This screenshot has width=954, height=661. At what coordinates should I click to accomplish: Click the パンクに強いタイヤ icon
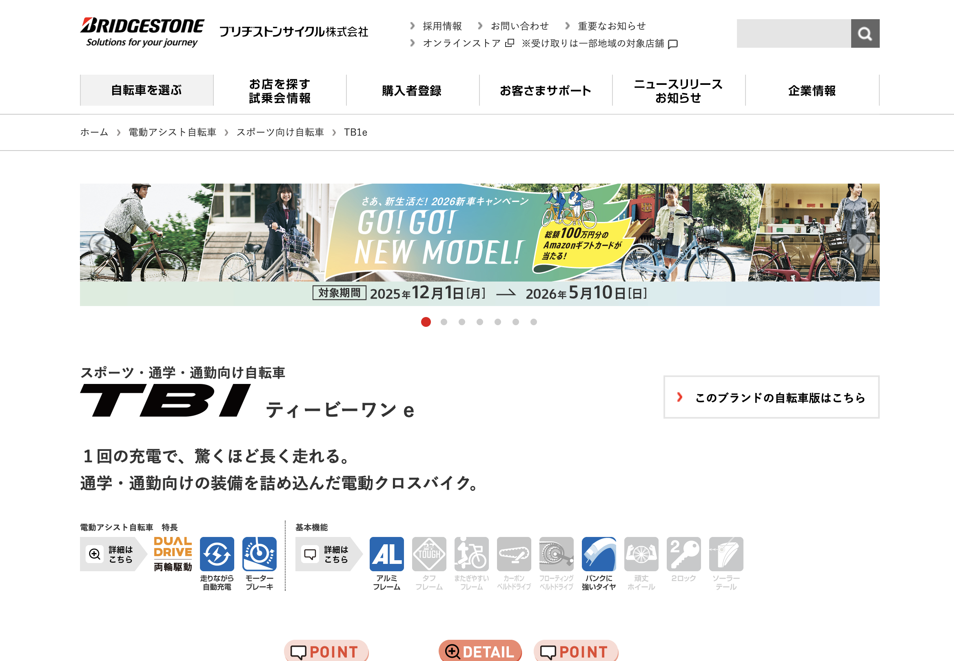(x=598, y=554)
